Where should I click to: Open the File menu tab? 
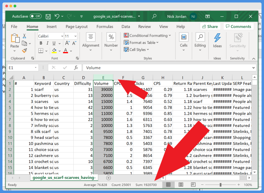coord(14,27)
